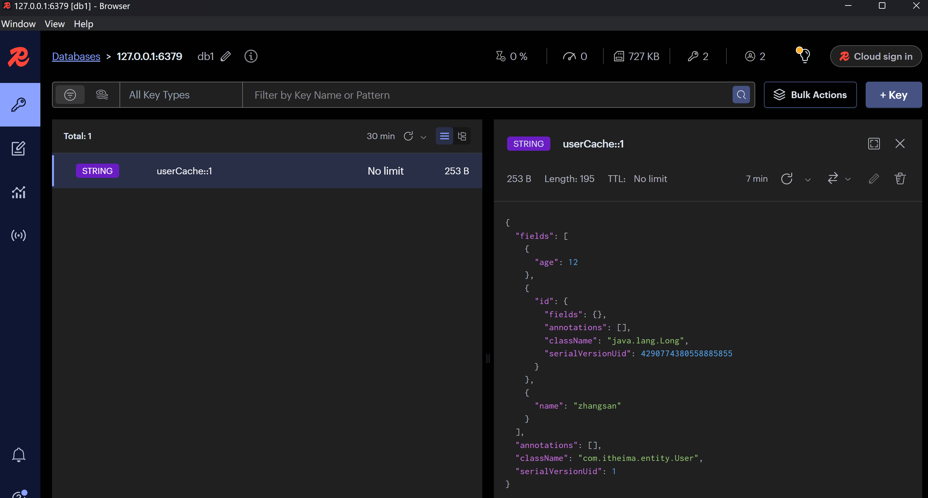The width and height of the screenshot is (928, 498).
Task: Switch to list view of keys
Action: coord(444,136)
